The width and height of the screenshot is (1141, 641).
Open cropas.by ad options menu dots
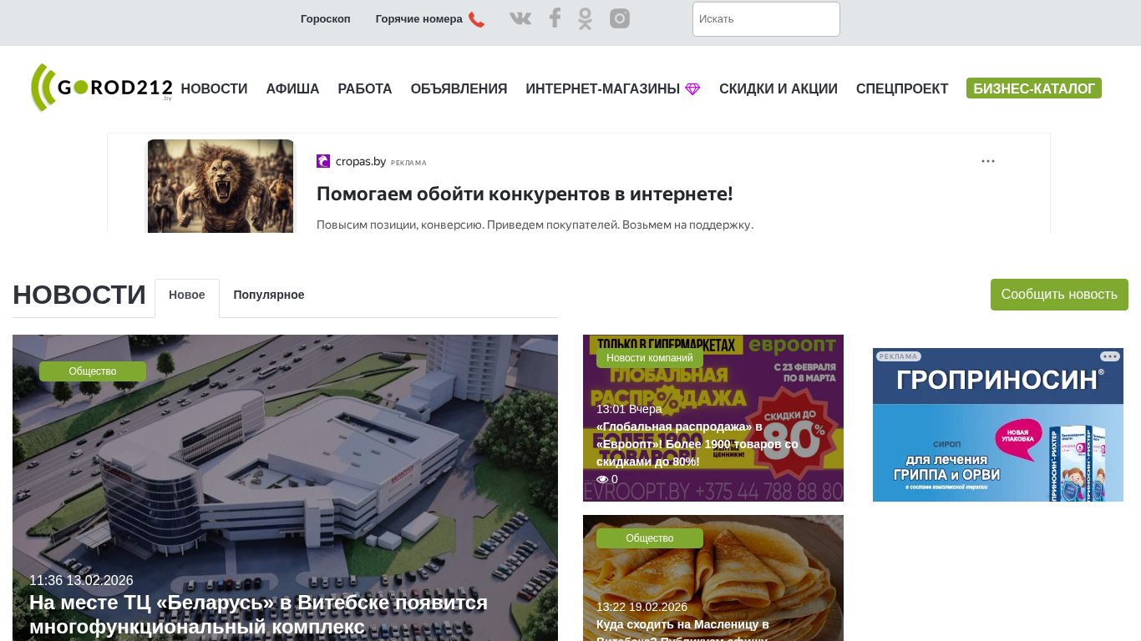pyautogui.click(x=988, y=161)
